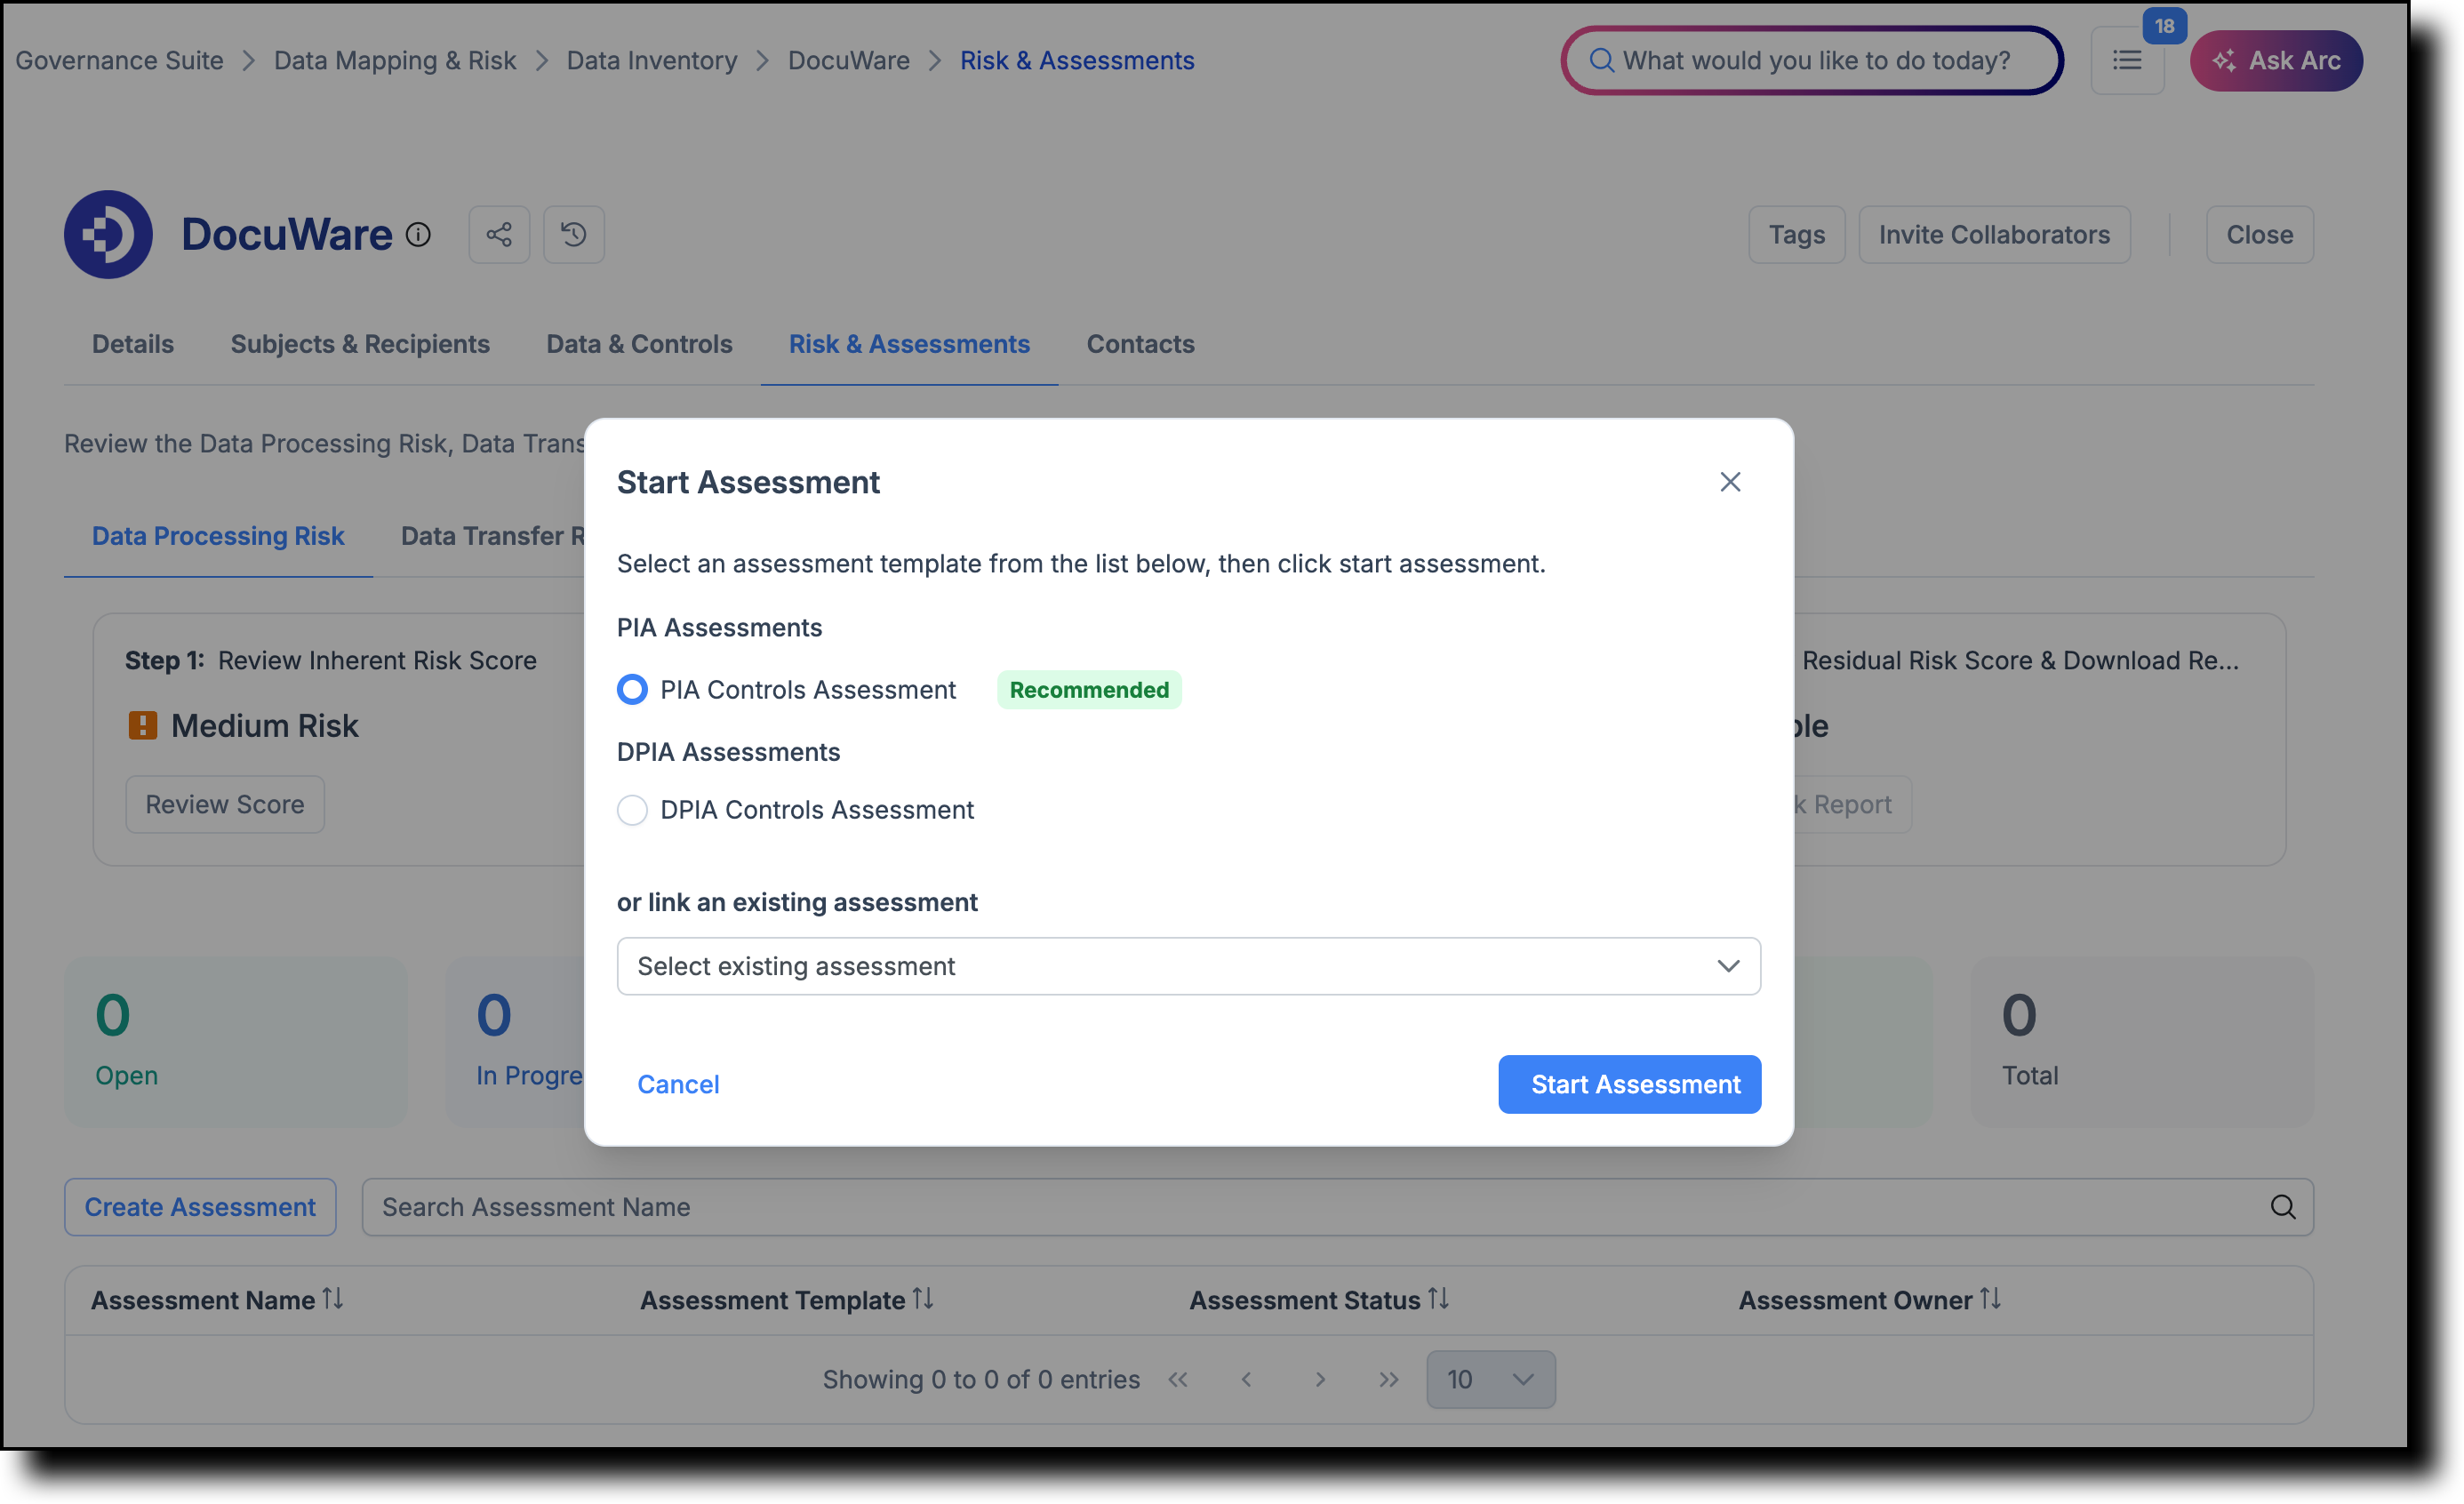Select PIA Controls Assessment radio option

632,690
